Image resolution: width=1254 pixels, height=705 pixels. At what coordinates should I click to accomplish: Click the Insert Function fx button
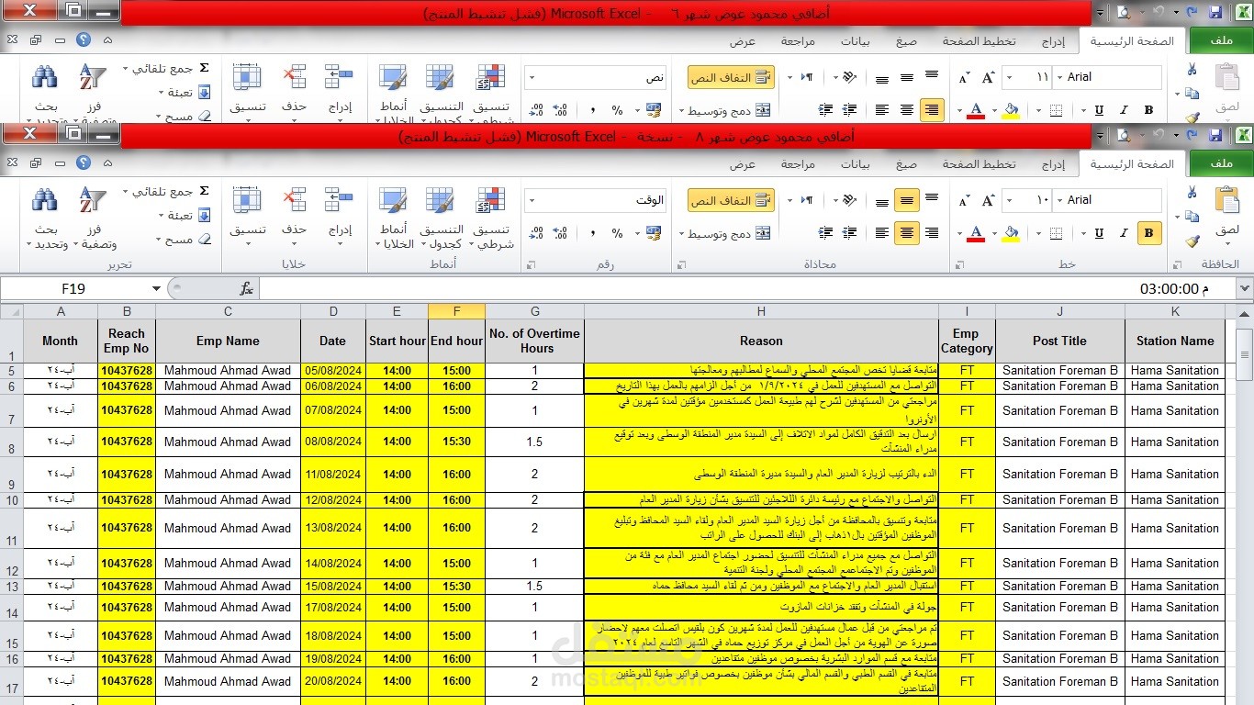point(246,289)
